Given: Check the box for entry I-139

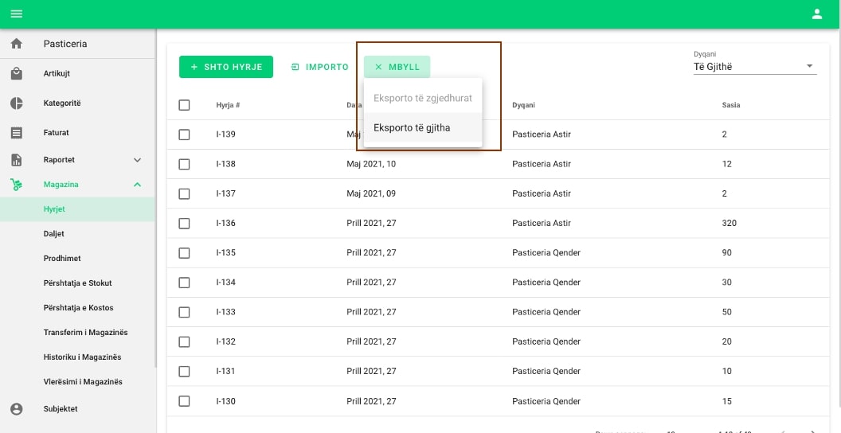Looking at the screenshot, I should [x=184, y=135].
